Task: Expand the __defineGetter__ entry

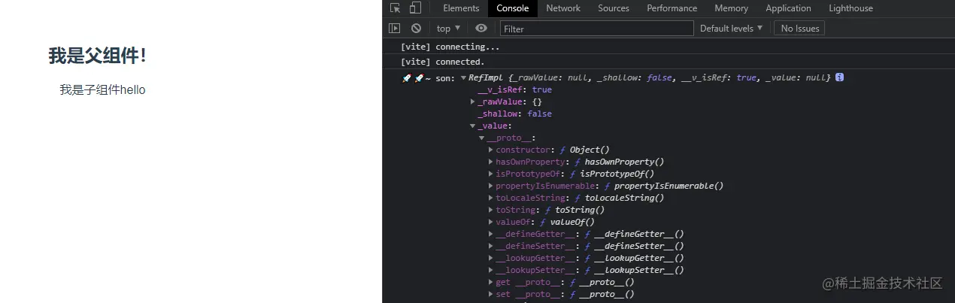Action: (x=491, y=234)
